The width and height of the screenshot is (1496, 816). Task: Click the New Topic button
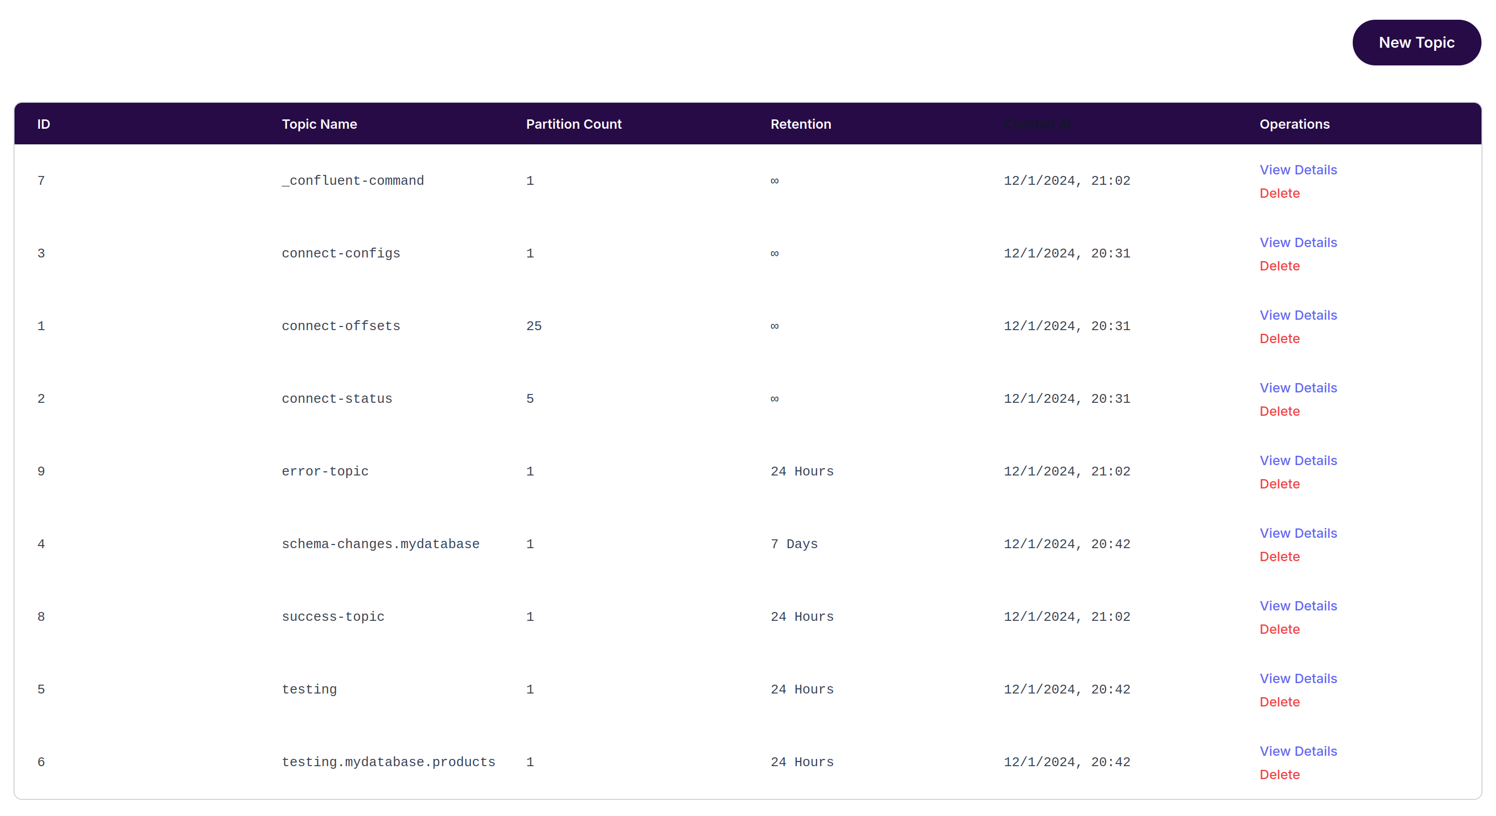(x=1417, y=42)
